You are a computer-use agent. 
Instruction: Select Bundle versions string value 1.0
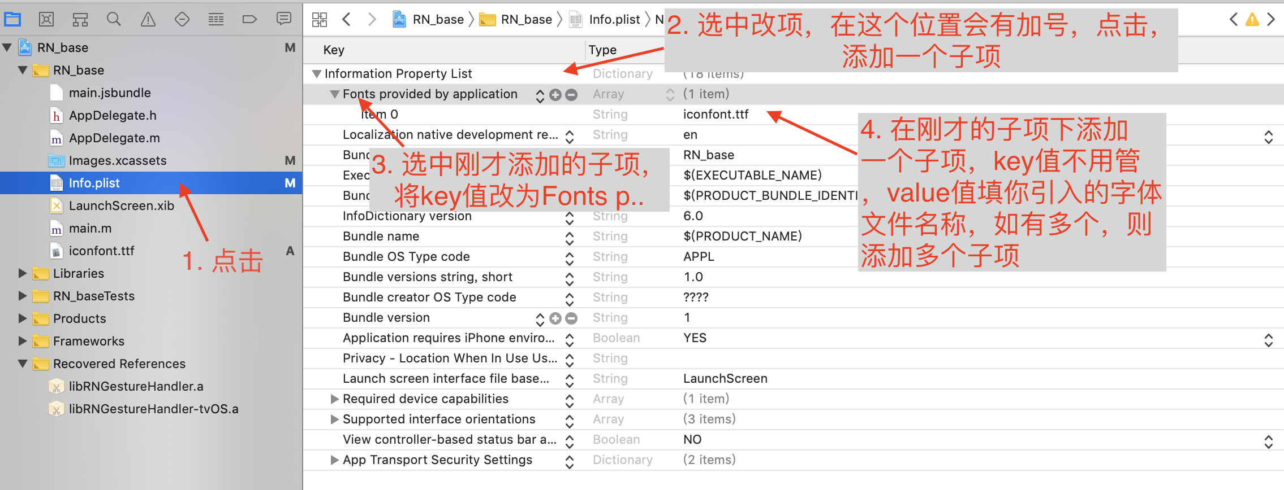point(693,277)
